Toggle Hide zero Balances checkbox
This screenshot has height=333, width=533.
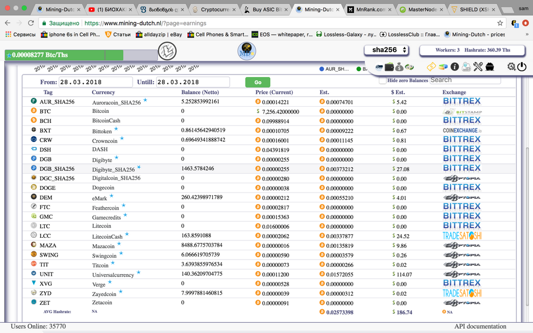(x=383, y=81)
